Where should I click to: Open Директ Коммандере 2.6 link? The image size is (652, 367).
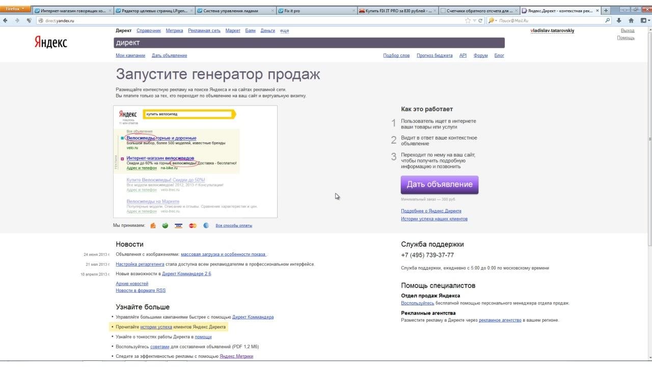click(186, 274)
